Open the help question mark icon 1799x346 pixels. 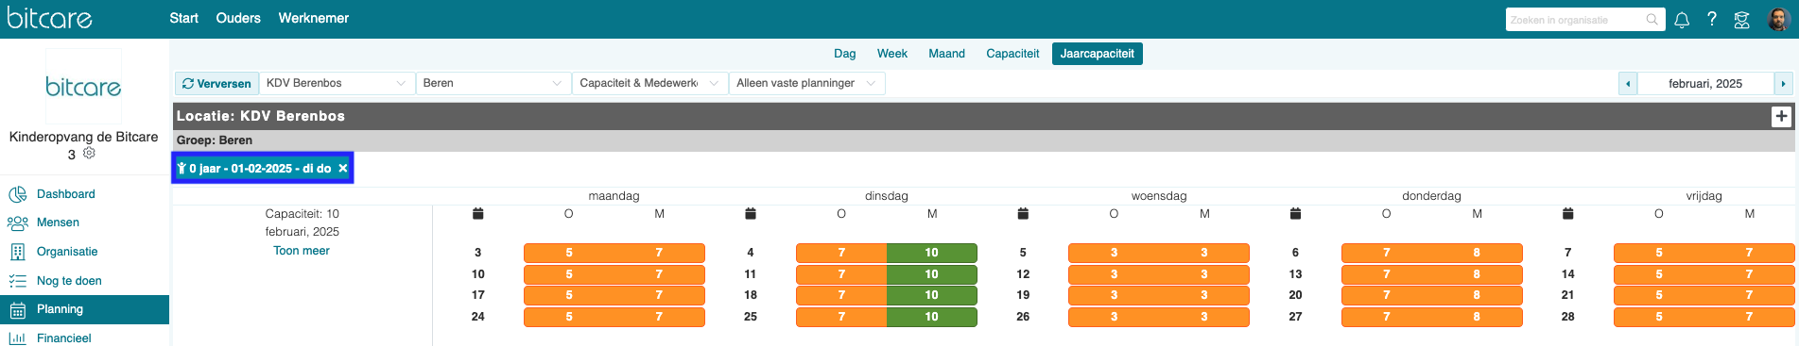pyautogui.click(x=1712, y=19)
